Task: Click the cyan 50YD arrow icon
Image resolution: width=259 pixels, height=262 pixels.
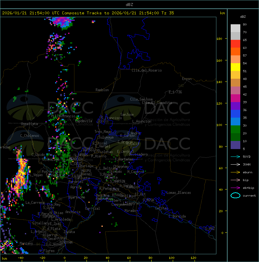Action: (235, 157)
